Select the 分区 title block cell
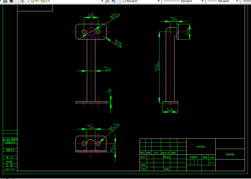Screen dimensions: 251x179 tap(156, 153)
